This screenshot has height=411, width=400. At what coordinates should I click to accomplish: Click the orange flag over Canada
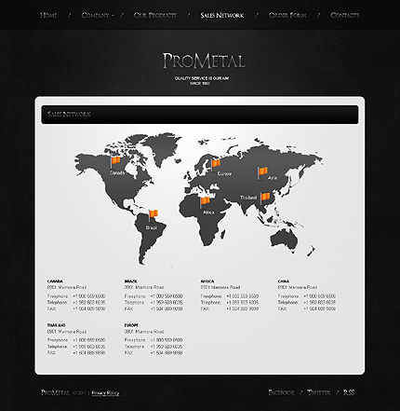tap(115, 162)
